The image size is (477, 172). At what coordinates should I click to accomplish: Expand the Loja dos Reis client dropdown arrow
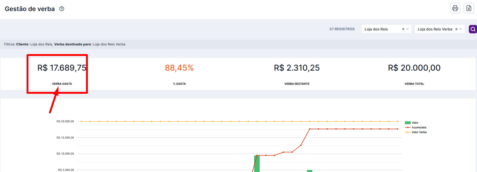coord(408,29)
